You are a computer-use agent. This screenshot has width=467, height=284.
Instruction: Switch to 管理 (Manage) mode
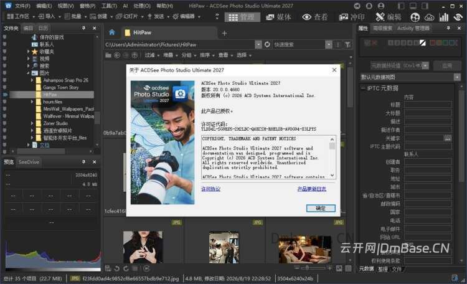[x=242, y=17]
